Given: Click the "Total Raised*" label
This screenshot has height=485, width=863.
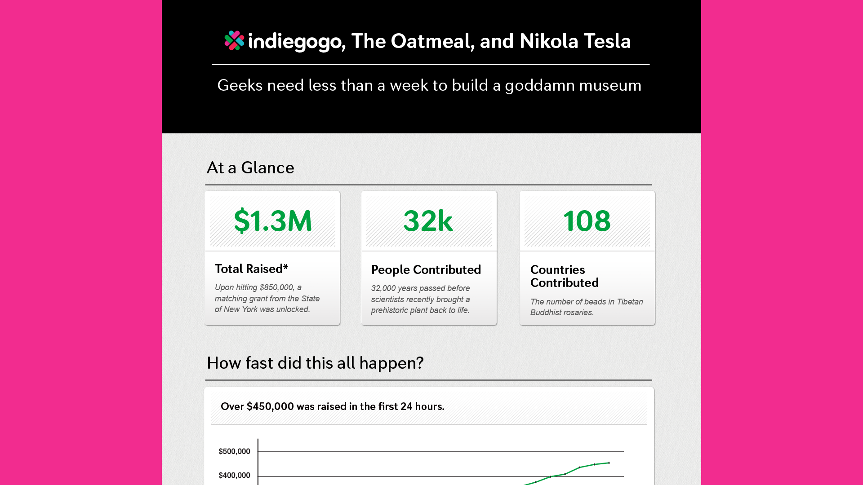Looking at the screenshot, I should pyautogui.click(x=251, y=269).
